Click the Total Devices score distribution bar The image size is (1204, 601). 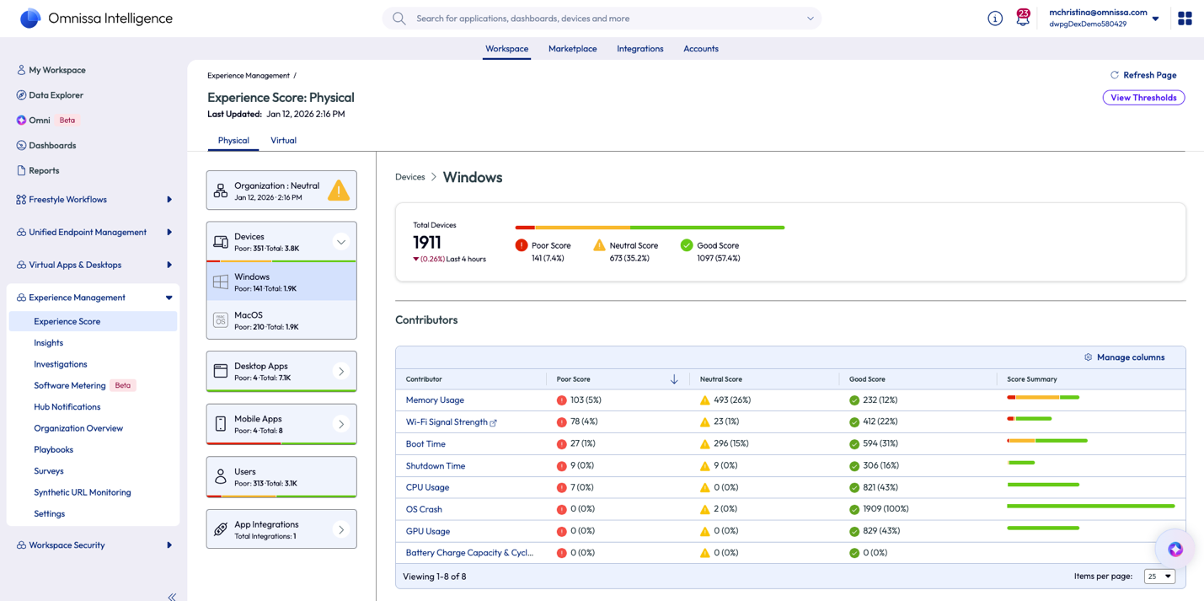coord(650,228)
